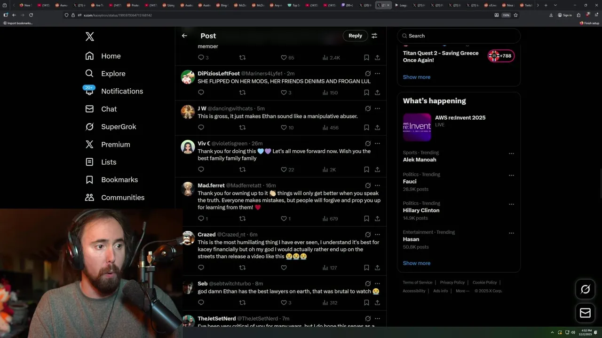602x338 pixels.
Task: Open Notifications in the sidebar
Action: tap(114, 91)
